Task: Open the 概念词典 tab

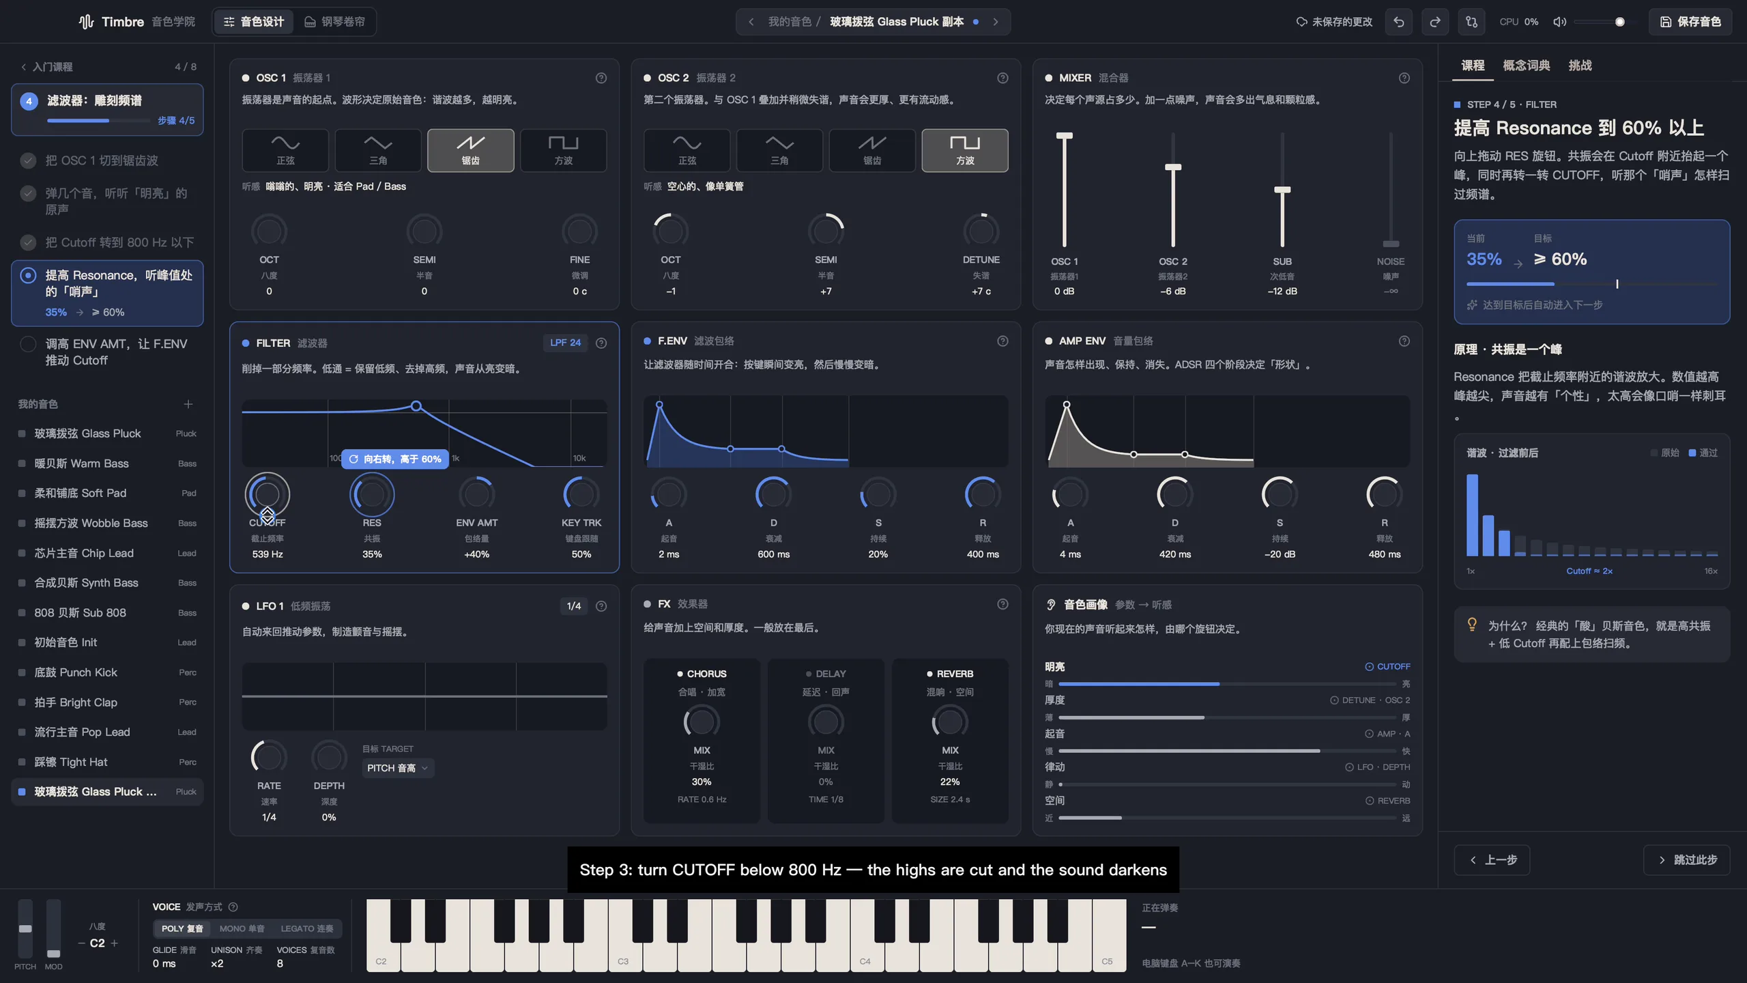Action: coord(1526,66)
